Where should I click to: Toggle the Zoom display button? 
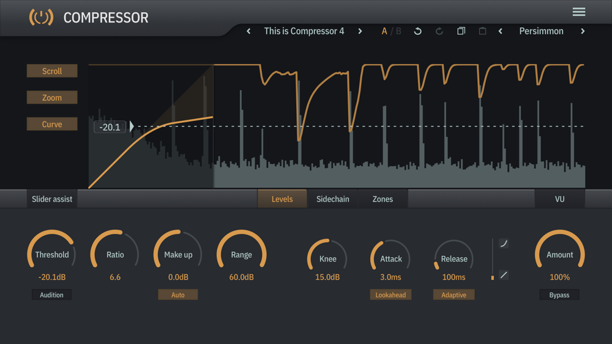(x=52, y=97)
